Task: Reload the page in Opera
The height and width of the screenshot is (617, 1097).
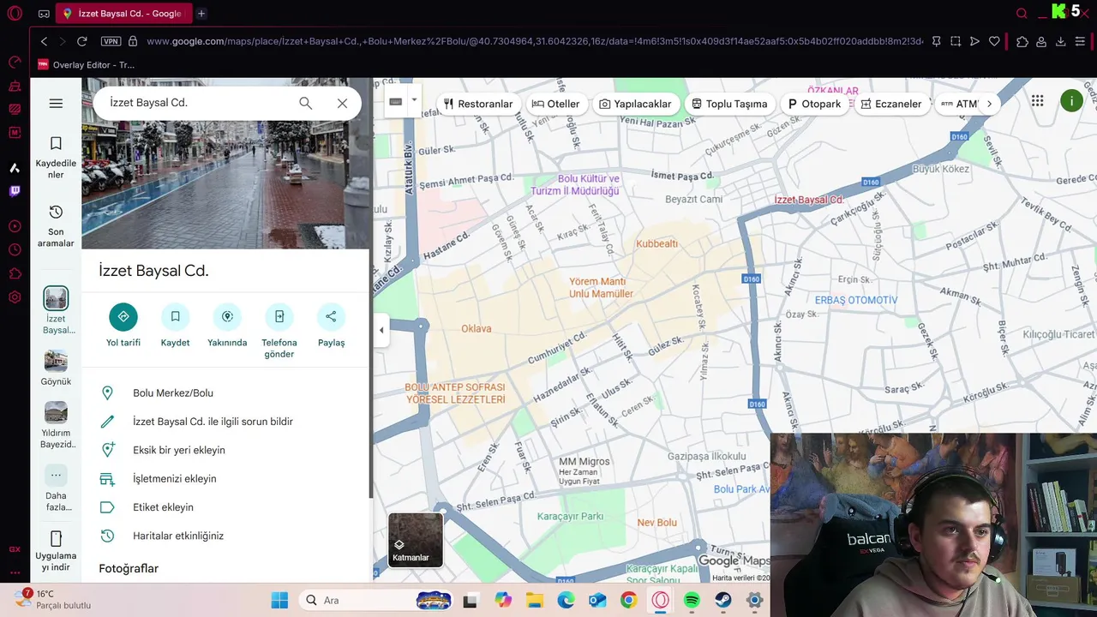Action: [82, 41]
